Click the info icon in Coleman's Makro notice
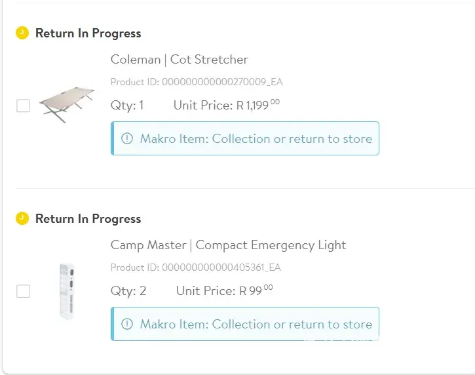Viewport: 475px width, 375px height. 127,138
